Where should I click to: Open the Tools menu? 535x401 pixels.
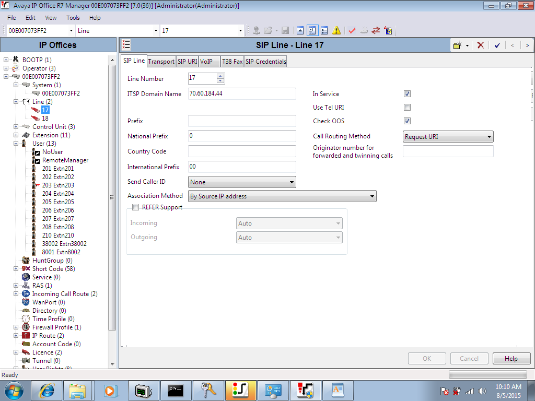click(x=73, y=18)
